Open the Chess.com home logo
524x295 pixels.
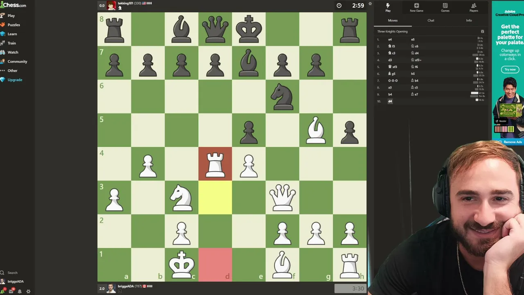[x=13, y=5]
